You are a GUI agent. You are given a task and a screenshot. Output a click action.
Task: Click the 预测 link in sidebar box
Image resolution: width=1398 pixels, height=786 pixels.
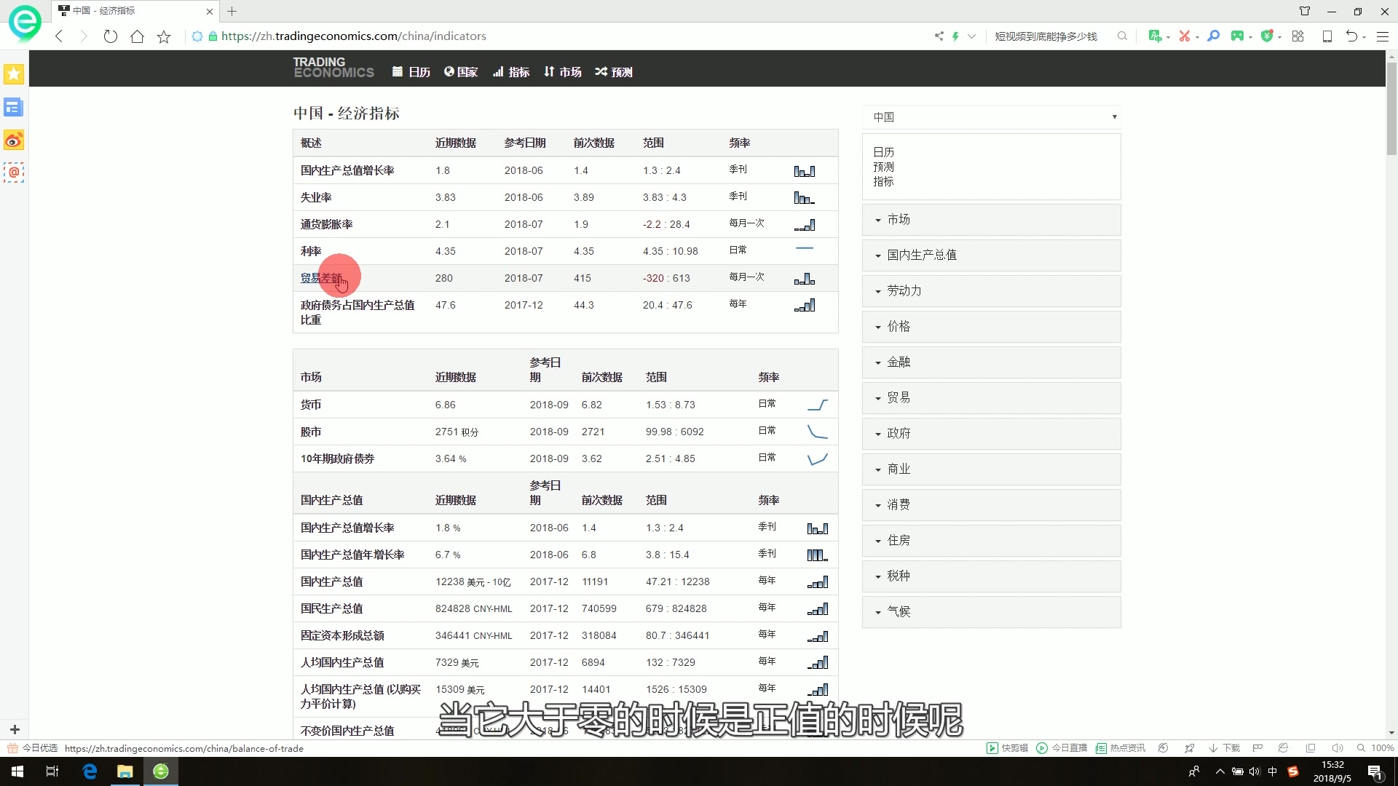[883, 167]
